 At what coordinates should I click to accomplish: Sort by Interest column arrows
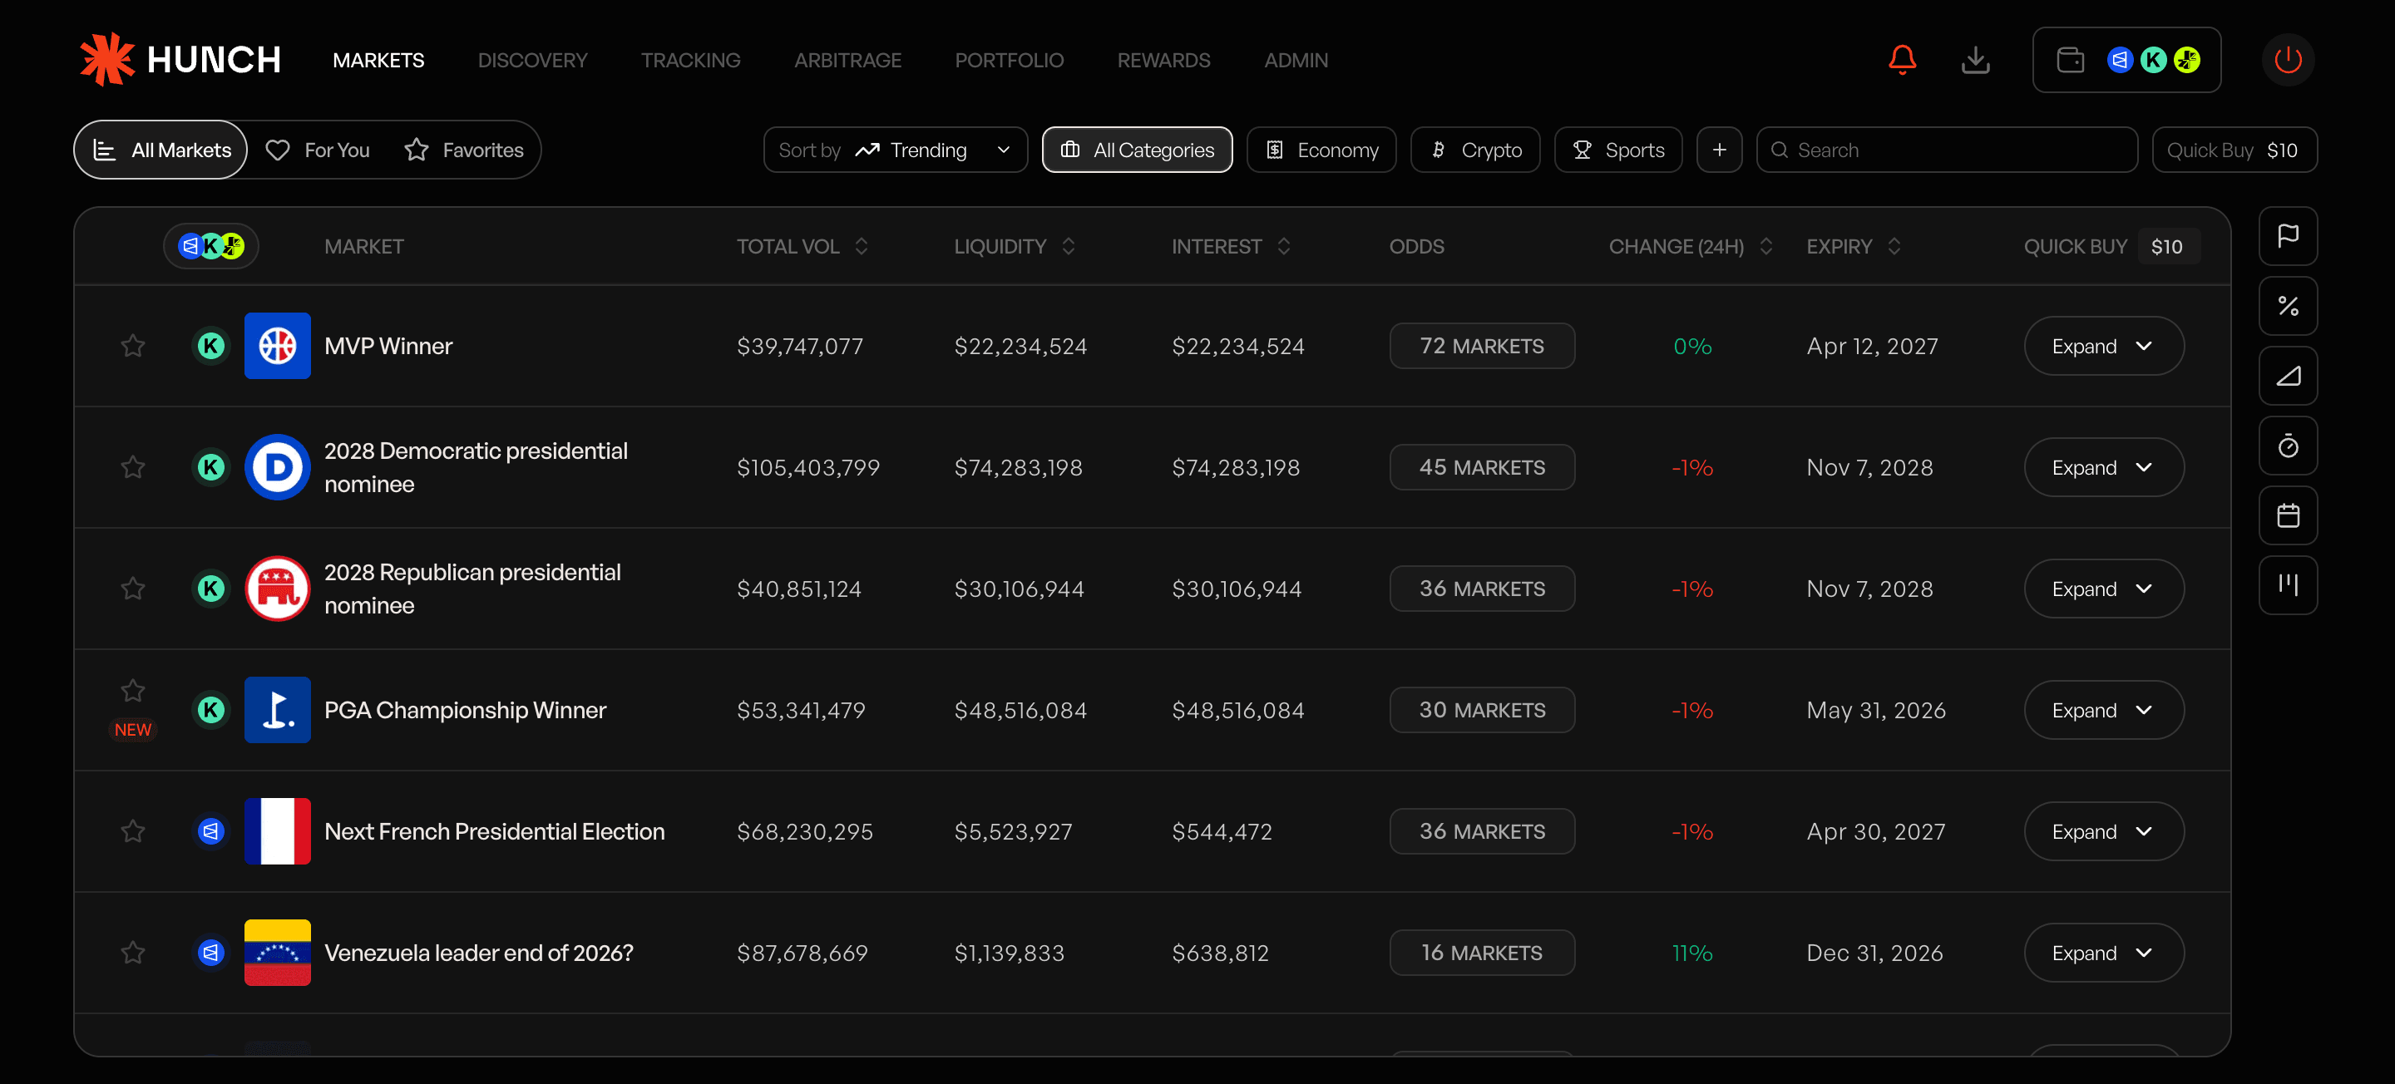pyautogui.click(x=1284, y=246)
